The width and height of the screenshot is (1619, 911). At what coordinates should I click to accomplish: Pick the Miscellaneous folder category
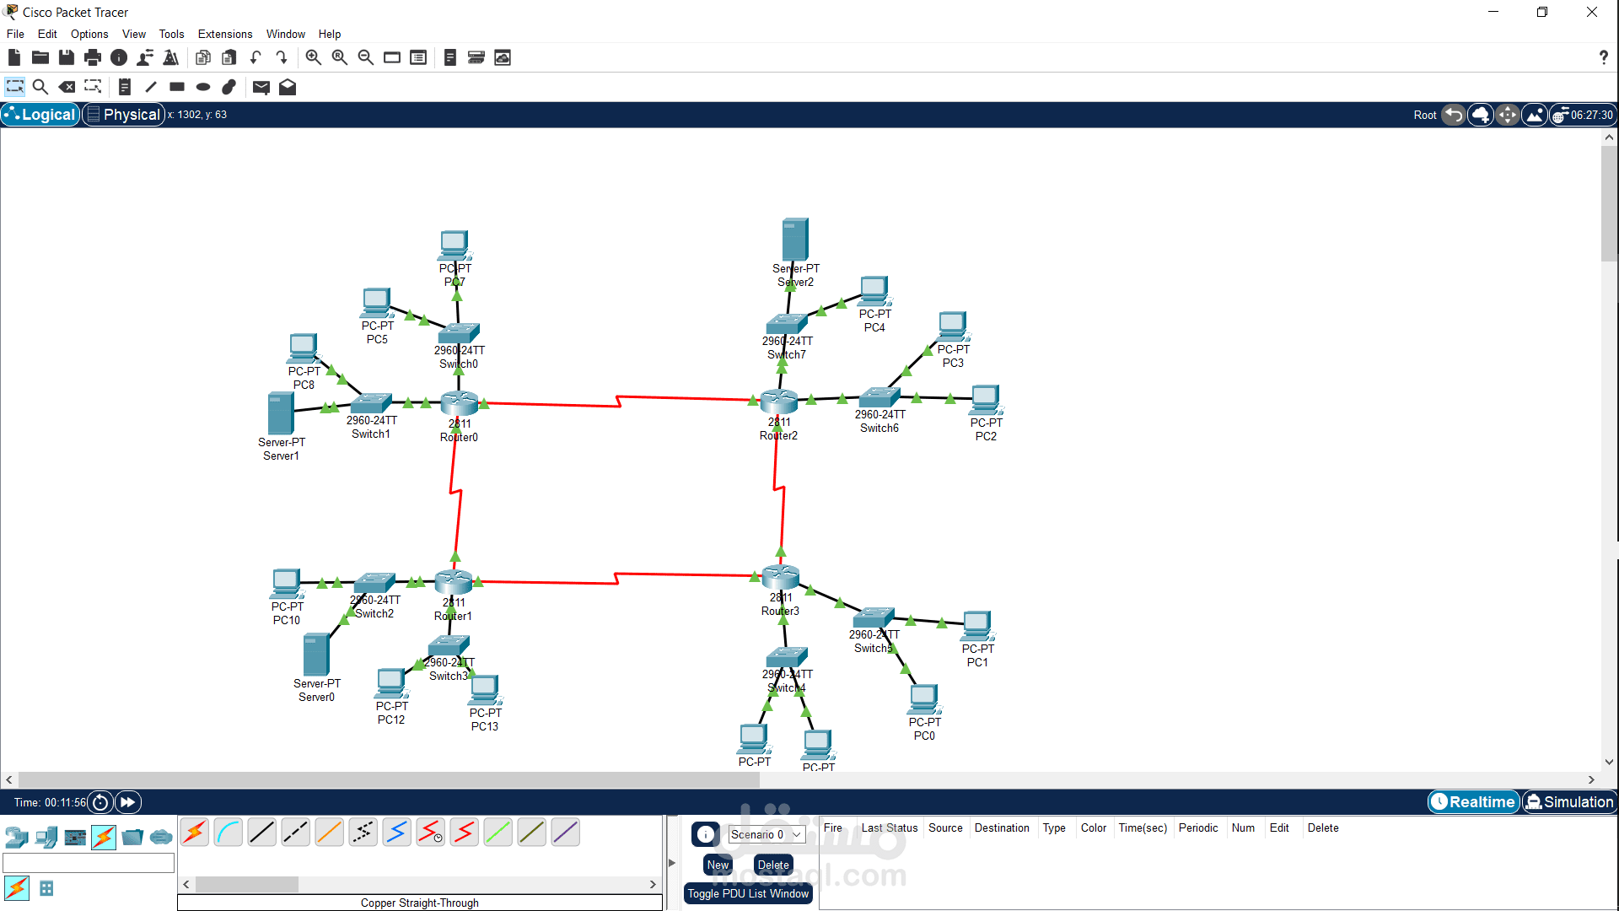[132, 838]
